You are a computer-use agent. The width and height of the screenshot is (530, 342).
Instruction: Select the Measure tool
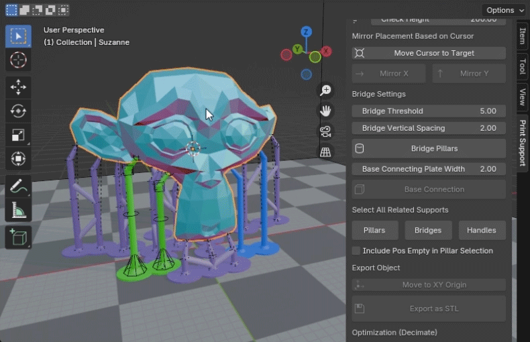click(18, 210)
